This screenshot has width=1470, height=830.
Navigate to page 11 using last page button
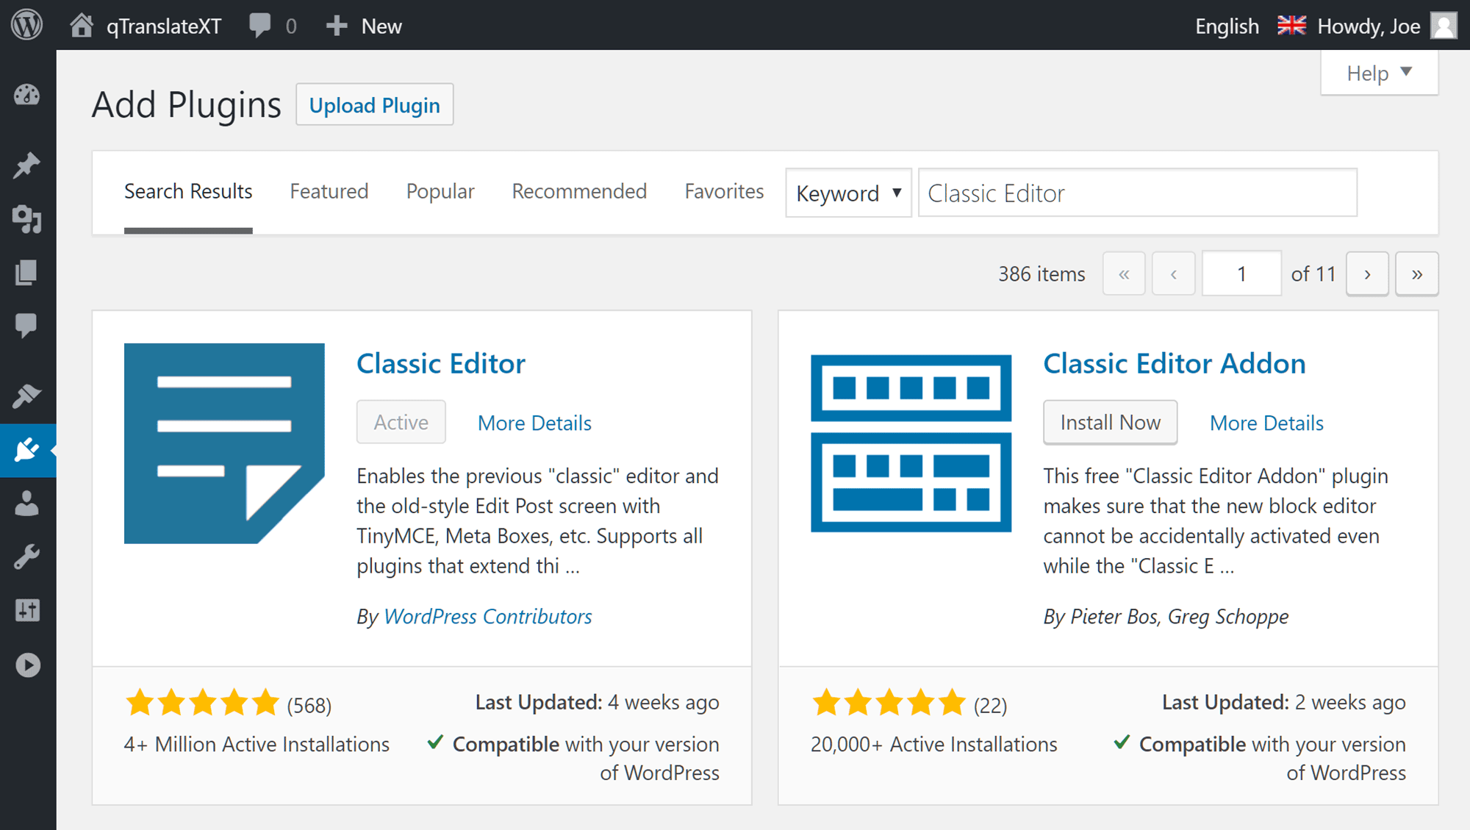pos(1418,275)
